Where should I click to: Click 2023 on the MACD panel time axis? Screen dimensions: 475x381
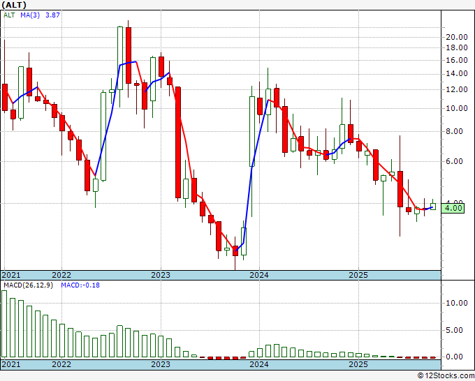pos(161,364)
